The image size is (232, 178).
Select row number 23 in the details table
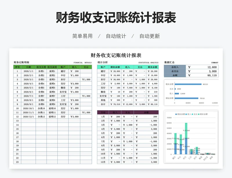click(x=17, y=162)
